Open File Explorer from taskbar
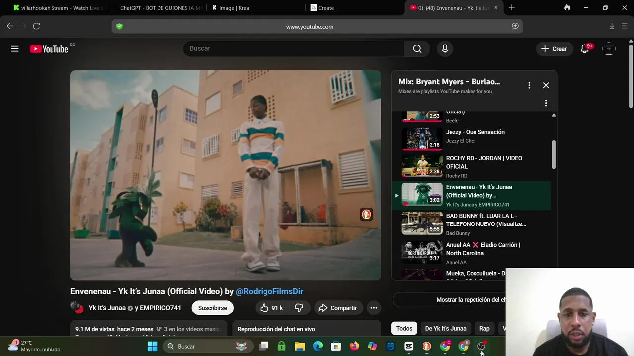This screenshot has width=634, height=356. coord(300,346)
